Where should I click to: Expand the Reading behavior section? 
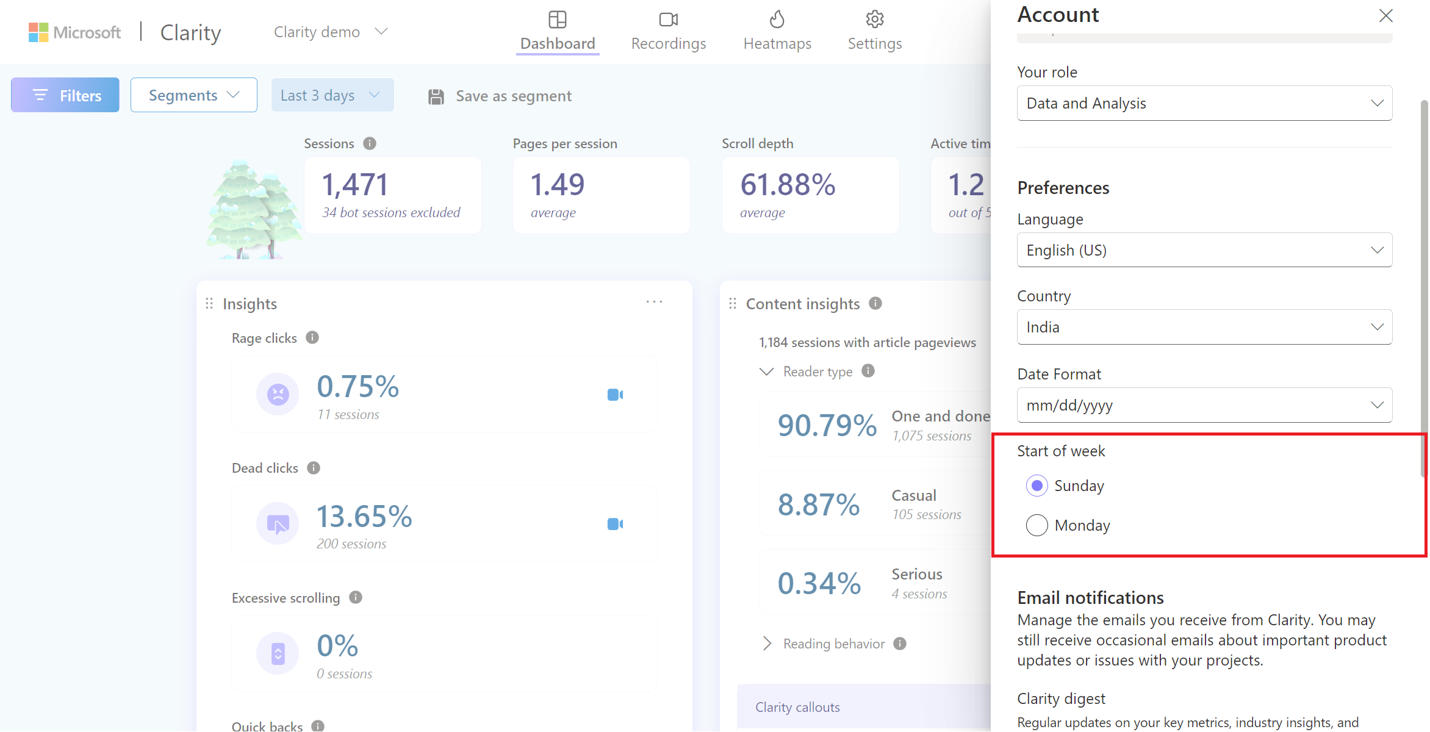pos(767,644)
